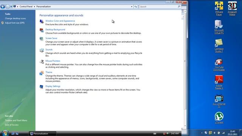Expand arrow before Control Panel breadcrumb
The width and height of the screenshot is (242, 136).
pos(18,7)
